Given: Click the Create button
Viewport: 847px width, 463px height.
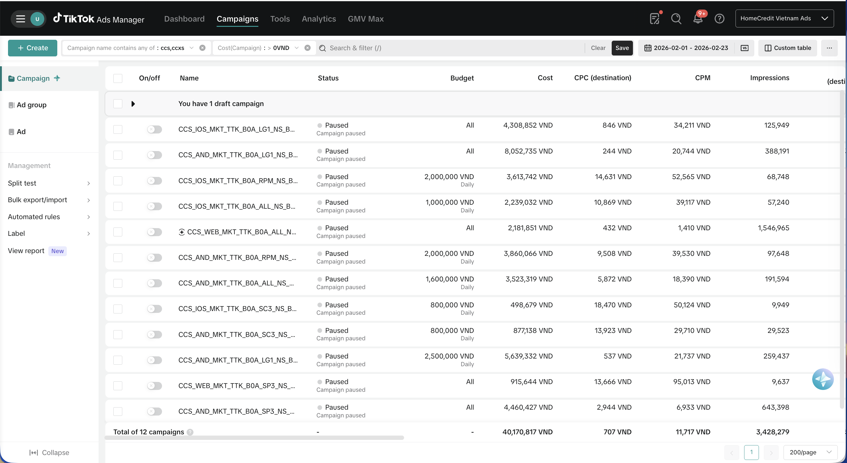Looking at the screenshot, I should pyautogui.click(x=33, y=48).
